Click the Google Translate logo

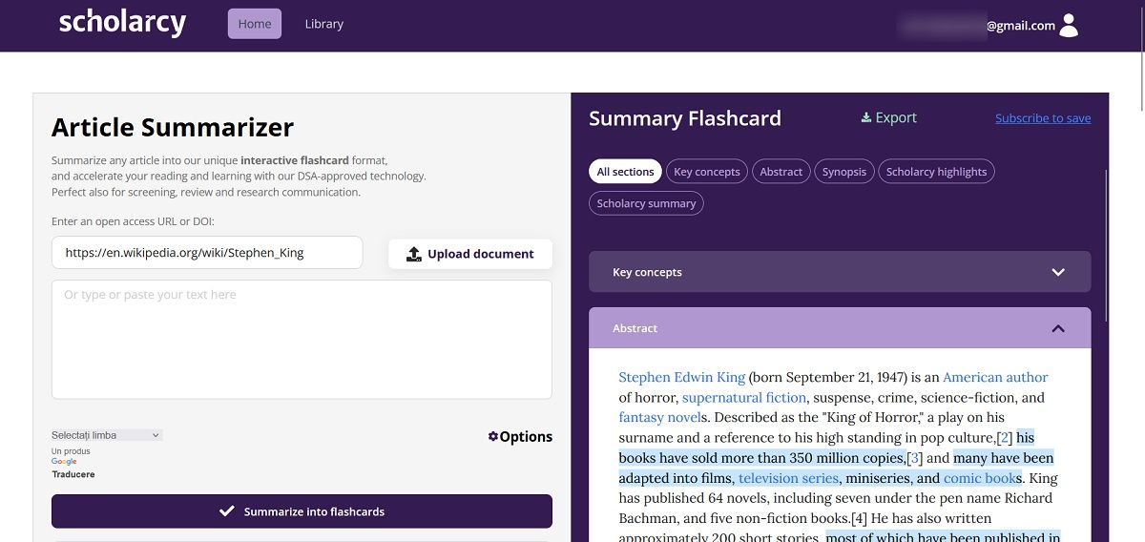pos(64,462)
